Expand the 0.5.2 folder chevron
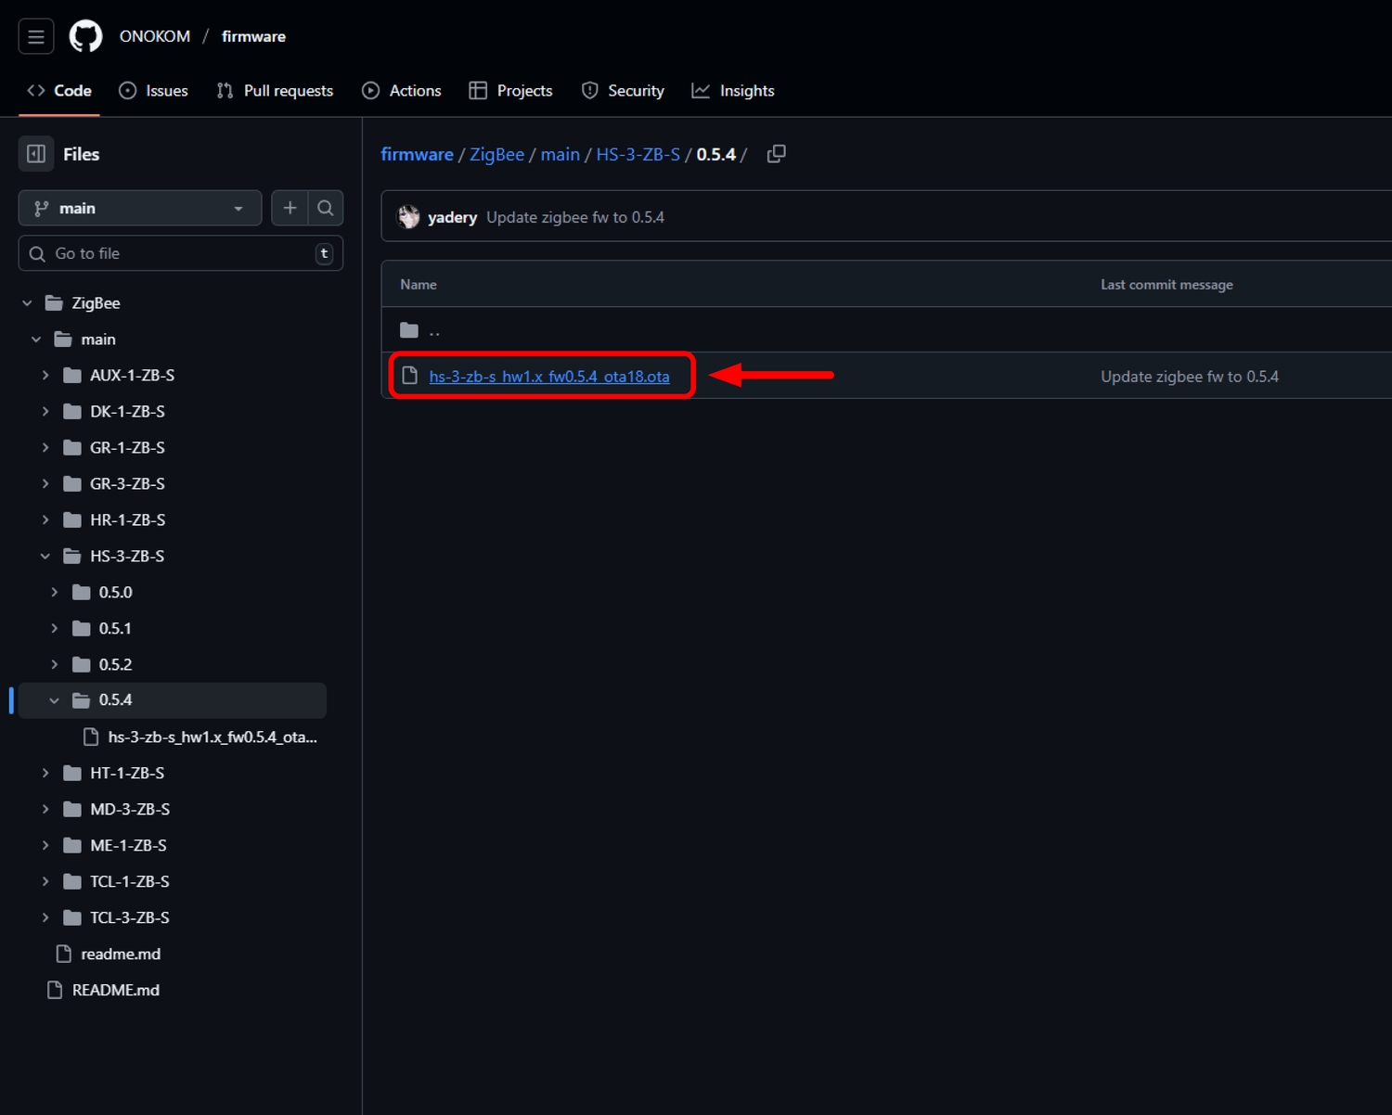 click(55, 664)
